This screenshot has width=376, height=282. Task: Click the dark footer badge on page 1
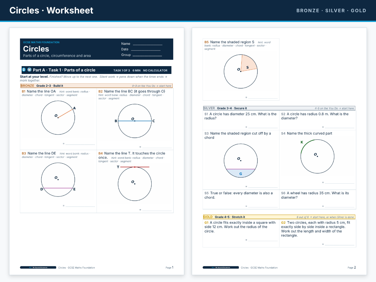38,268
